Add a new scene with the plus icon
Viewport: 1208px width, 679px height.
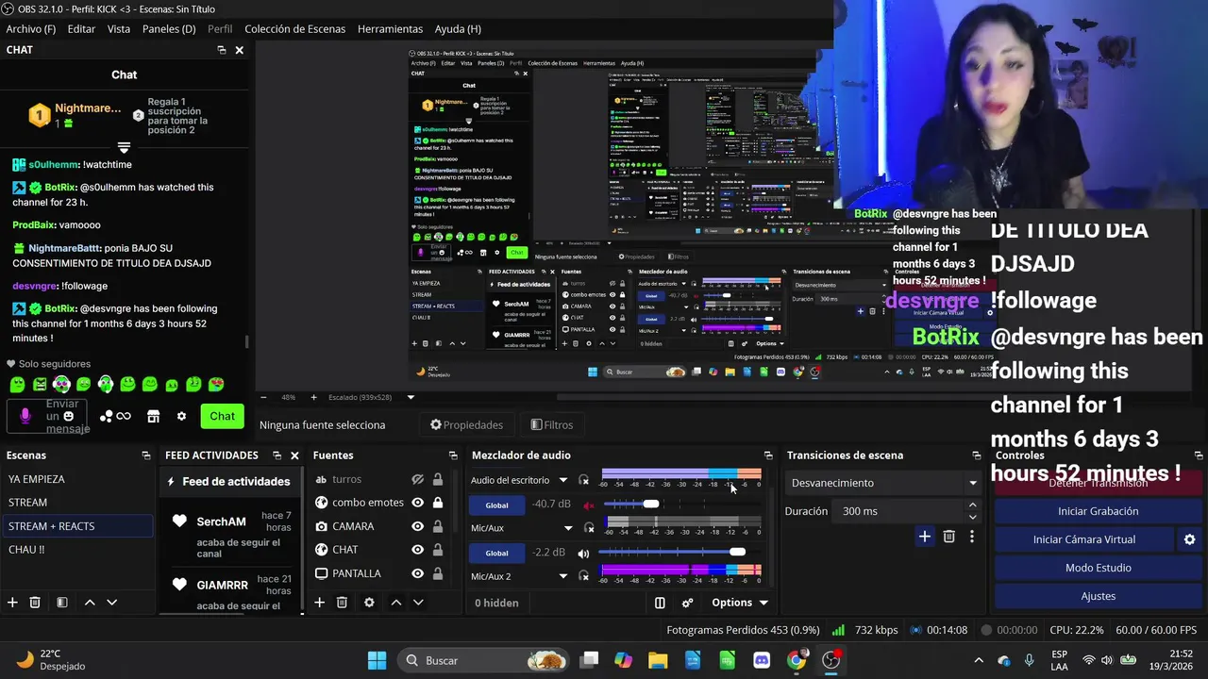(12, 603)
